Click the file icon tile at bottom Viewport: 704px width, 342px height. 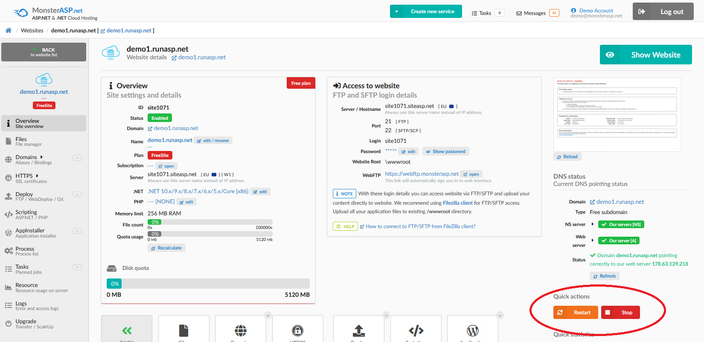[x=183, y=330]
